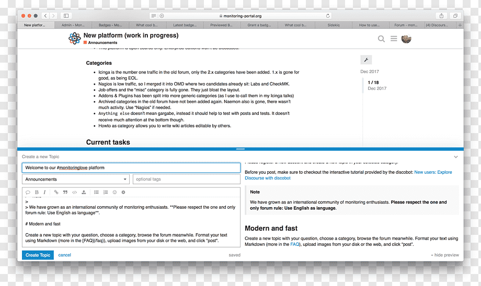
Task: Switch to the 'Sidekiq' tab
Action: click(334, 25)
